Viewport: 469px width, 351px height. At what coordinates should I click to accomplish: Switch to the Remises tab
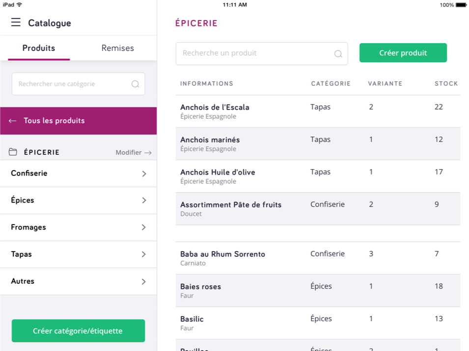[117, 48]
